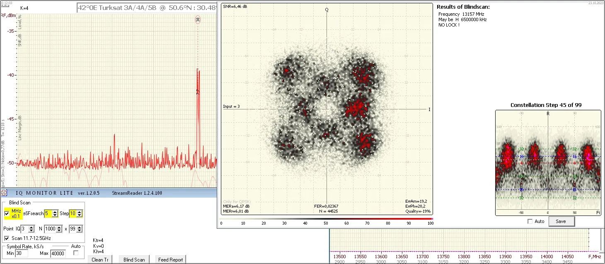The height and width of the screenshot is (264, 605).
Task: Click the Symbol Rate Max input field
Action: point(58,253)
